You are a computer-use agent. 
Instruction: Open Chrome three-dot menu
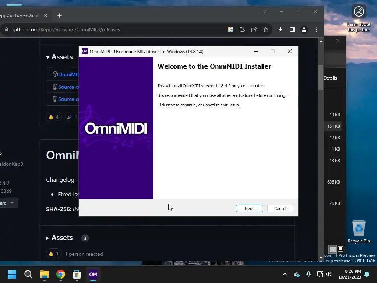tap(316, 29)
